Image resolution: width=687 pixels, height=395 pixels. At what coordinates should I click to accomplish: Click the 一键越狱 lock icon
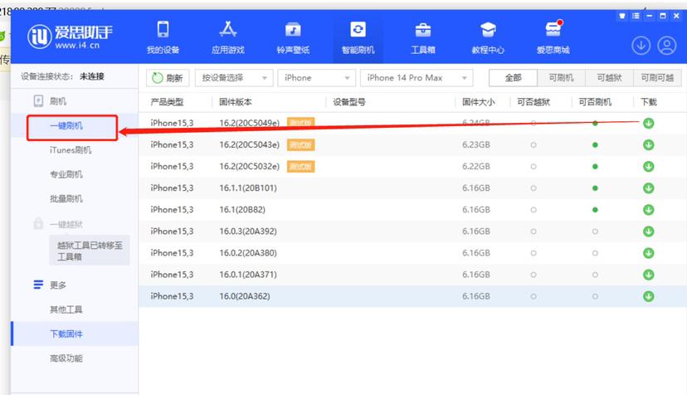(38, 223)
